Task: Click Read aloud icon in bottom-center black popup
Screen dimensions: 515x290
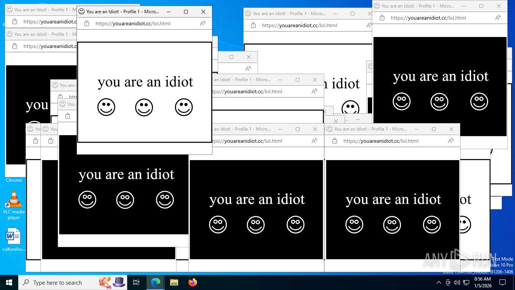Action: (x=314, y=141)
